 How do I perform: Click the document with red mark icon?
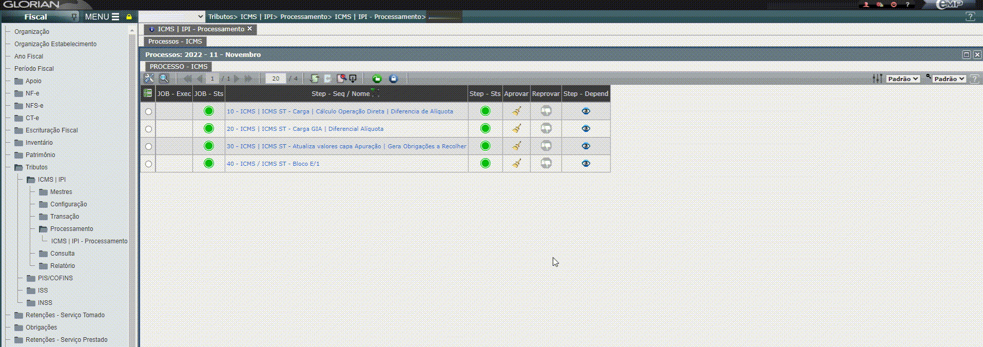tap(341, 79)
